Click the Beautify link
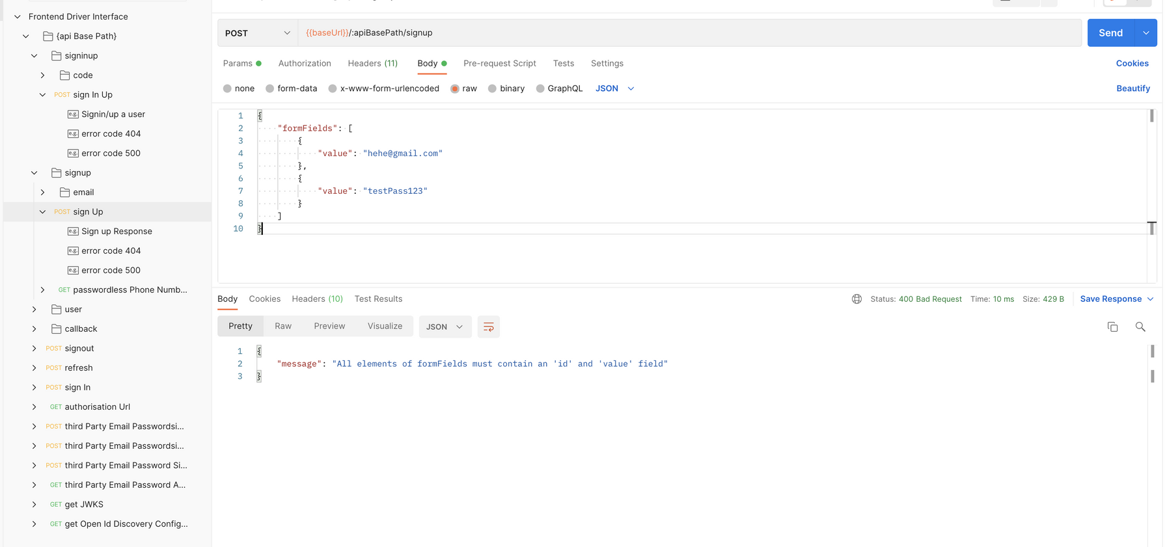 (x=1132, y=88)
